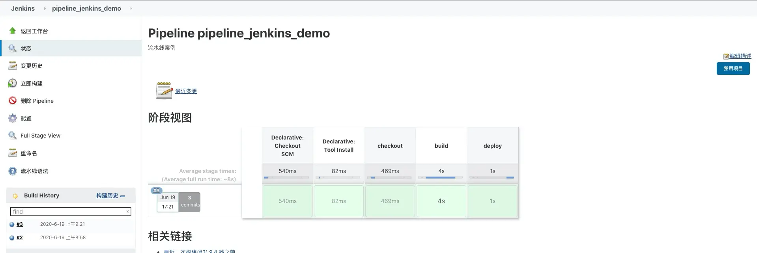Image resolution: width=757 pixels, height=253 pixels.
Task: Click the magnifier icon beside 状态
Action: click(13, 48)
